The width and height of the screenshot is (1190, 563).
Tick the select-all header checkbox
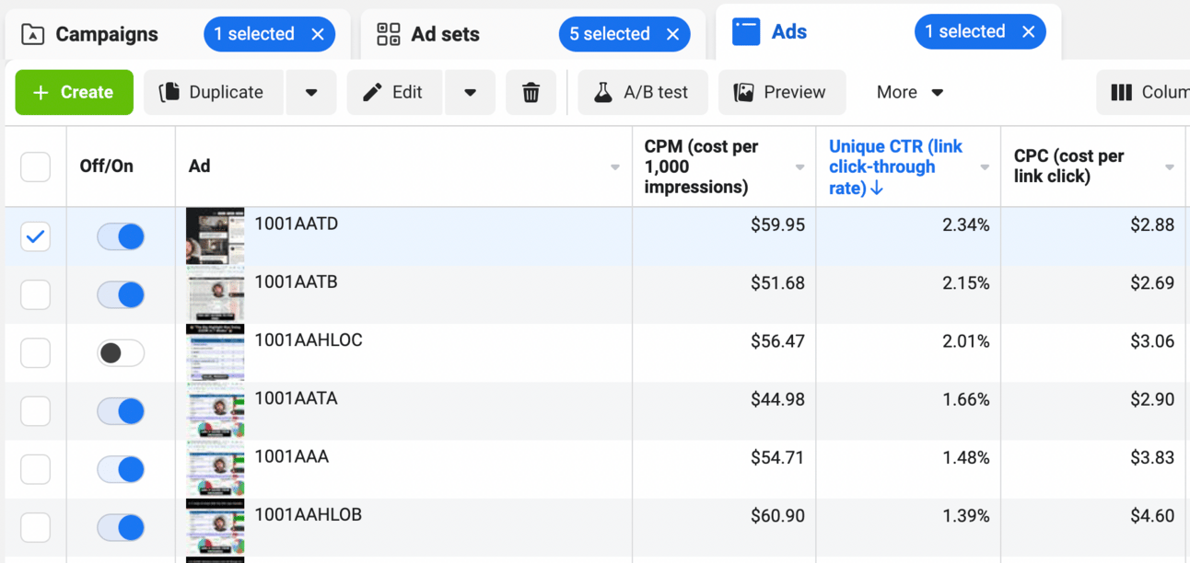pos(35,167)
